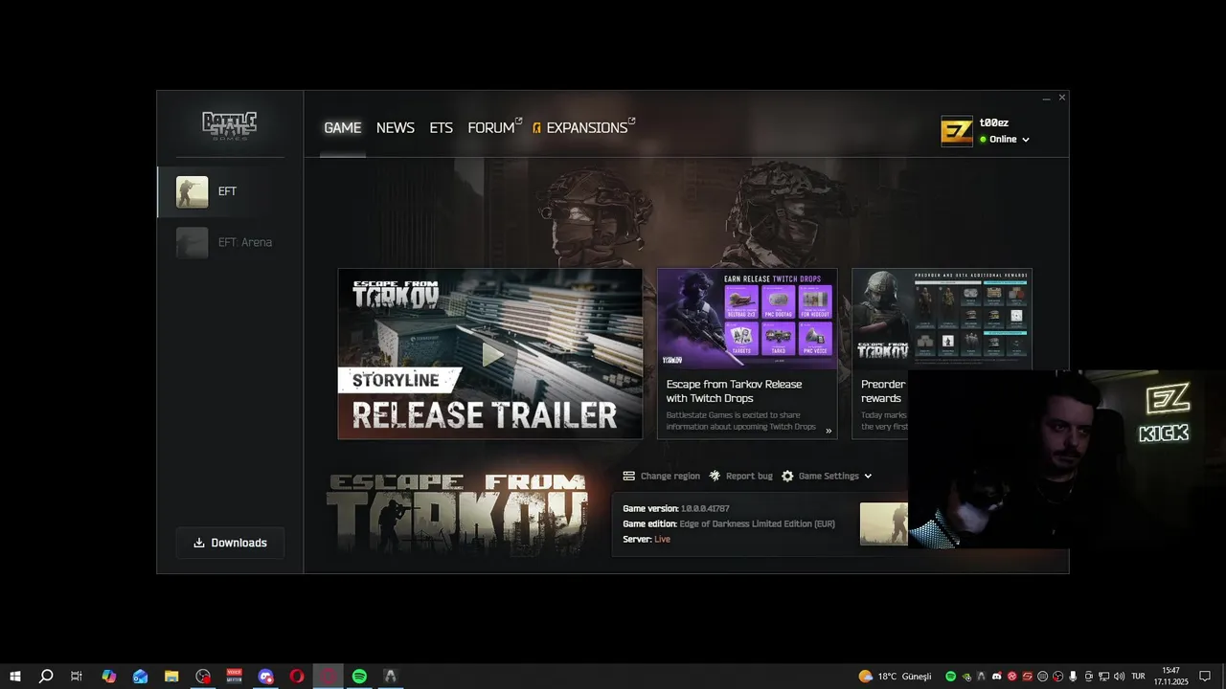Open the Twitch Drops news thumbnail
This screenshot has width=1226, height=689.
tap(747, 319)
